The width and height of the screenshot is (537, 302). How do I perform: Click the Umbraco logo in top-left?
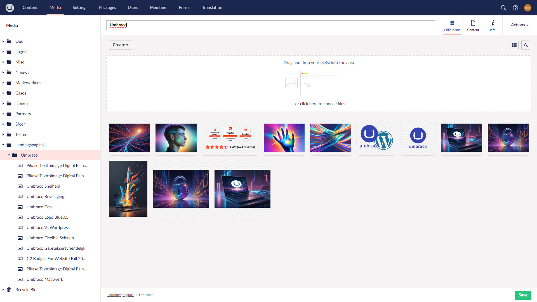[10, 8]
